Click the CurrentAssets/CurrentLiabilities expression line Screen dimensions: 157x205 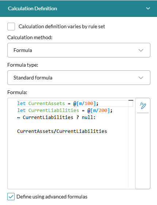pos(62,131)
